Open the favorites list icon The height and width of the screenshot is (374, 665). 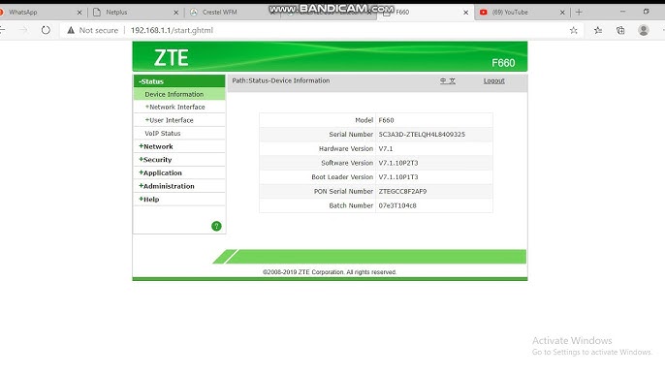[x=598, y=30]
